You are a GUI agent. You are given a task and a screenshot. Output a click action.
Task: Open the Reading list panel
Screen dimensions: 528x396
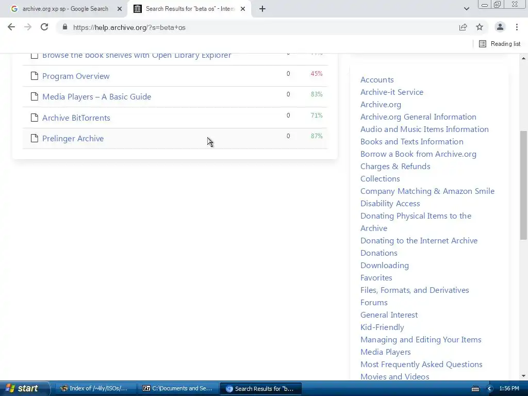(x=500, y=44)
